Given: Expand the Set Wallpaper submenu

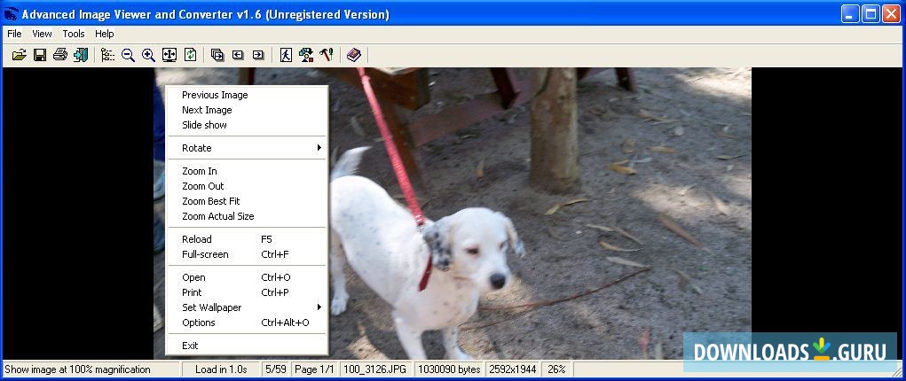Looking at the screenshot, I should pos(247,307).
